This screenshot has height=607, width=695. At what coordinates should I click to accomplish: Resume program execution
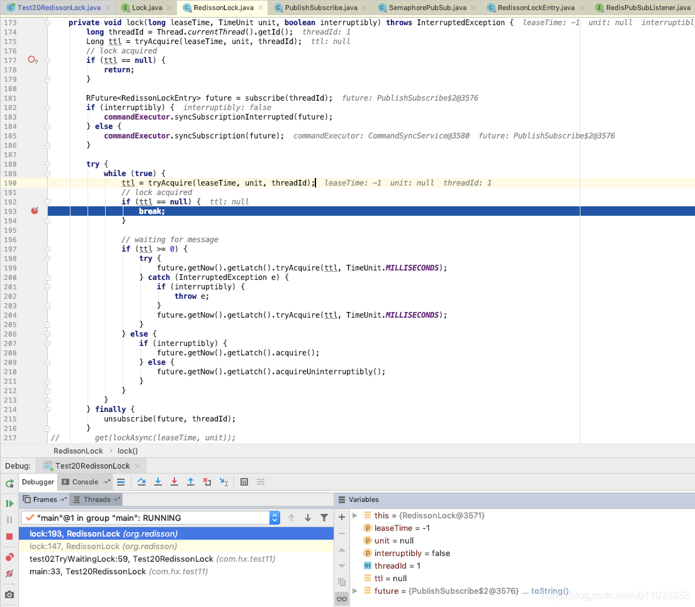9,503
